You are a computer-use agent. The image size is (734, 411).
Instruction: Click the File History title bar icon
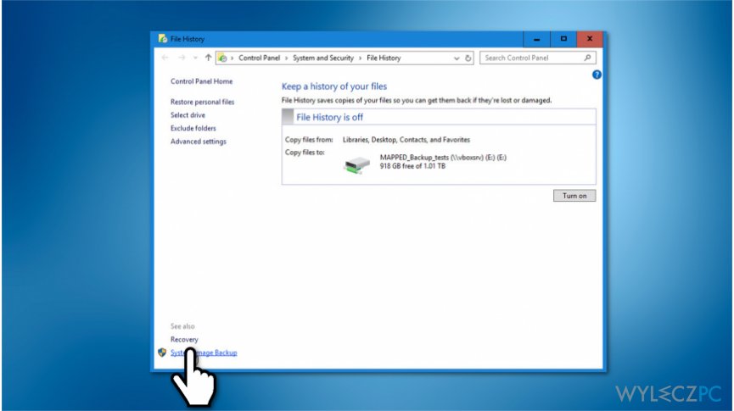[x=162, y=39]
